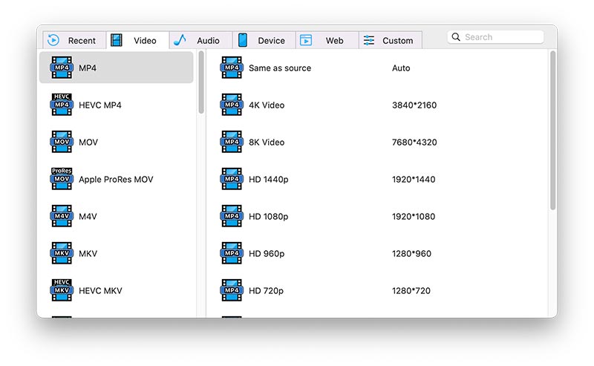Click the Audio tab music note icon
594x366 pixels.
coord(180,40)
